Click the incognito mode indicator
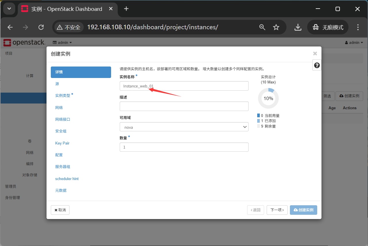The height and width of the screenshot is (246, 368). 328,27
